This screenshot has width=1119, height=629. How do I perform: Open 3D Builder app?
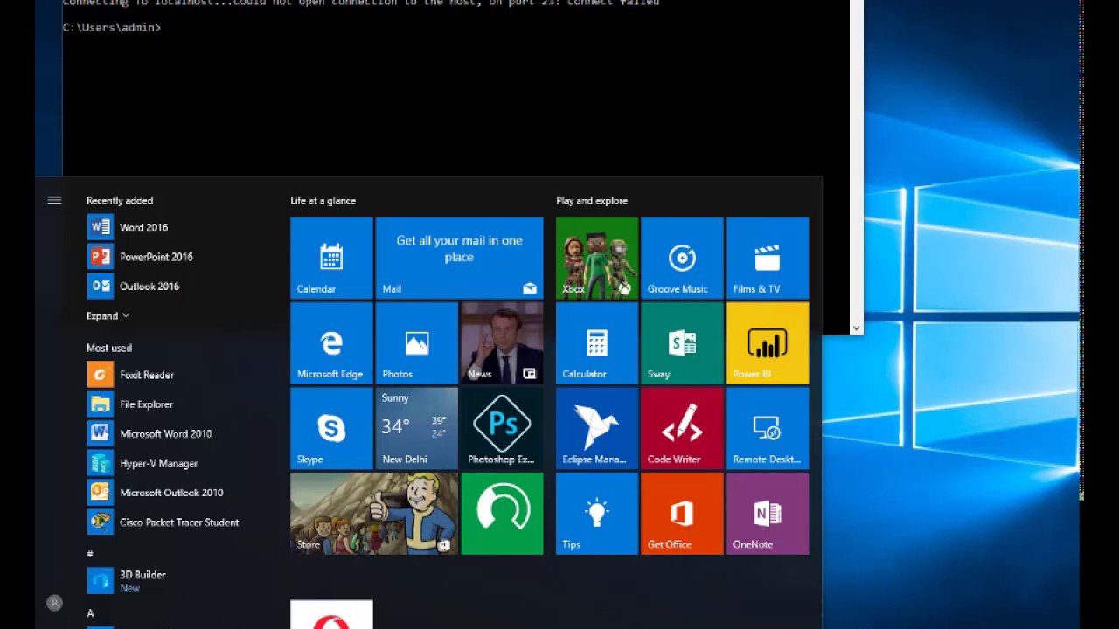pos(127,581)
